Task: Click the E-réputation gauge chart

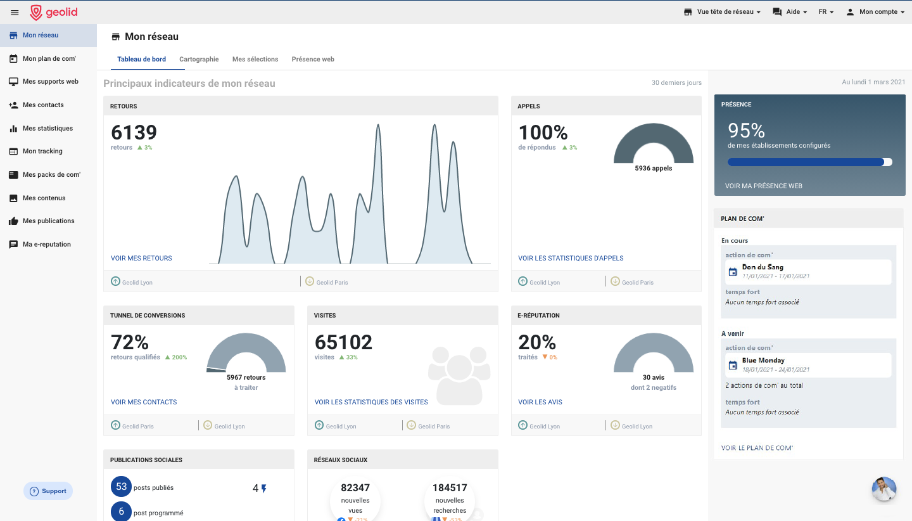Action: point(654,353)
